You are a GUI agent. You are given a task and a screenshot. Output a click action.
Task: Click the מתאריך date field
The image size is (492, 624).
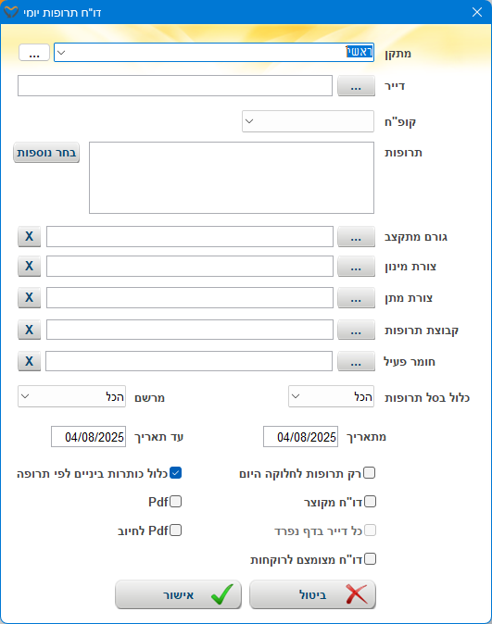pos(301,437)
